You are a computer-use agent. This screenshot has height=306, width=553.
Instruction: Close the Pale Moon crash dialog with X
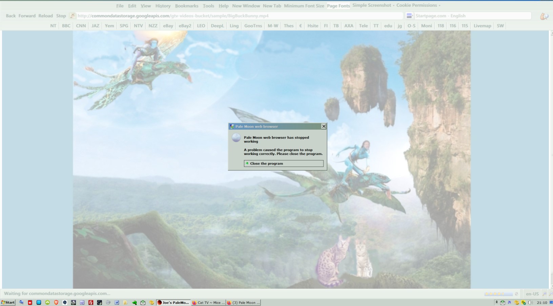324,126
